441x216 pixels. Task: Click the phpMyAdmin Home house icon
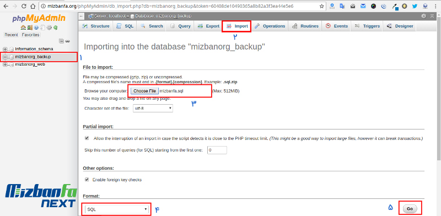click(23, 28)
